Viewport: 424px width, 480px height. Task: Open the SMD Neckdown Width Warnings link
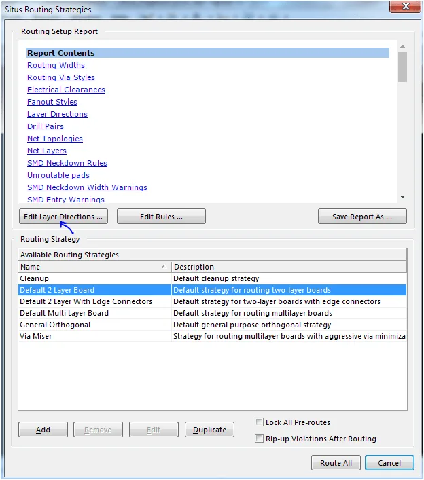click(87, 187)
